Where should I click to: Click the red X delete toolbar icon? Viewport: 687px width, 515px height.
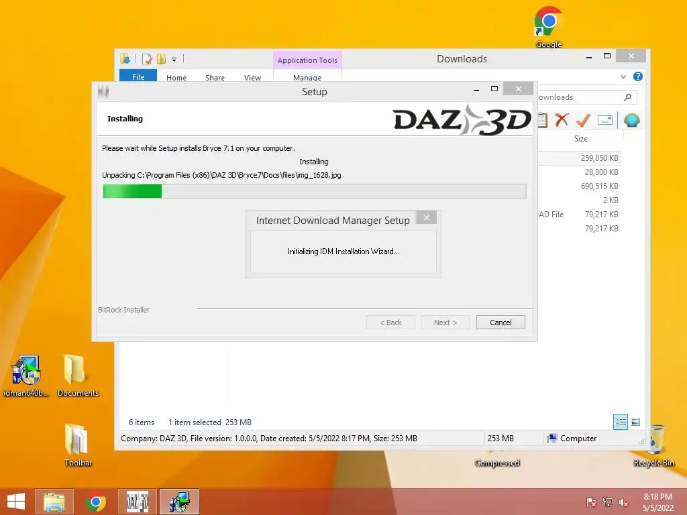pyautogui.click(x=562, y=119)
